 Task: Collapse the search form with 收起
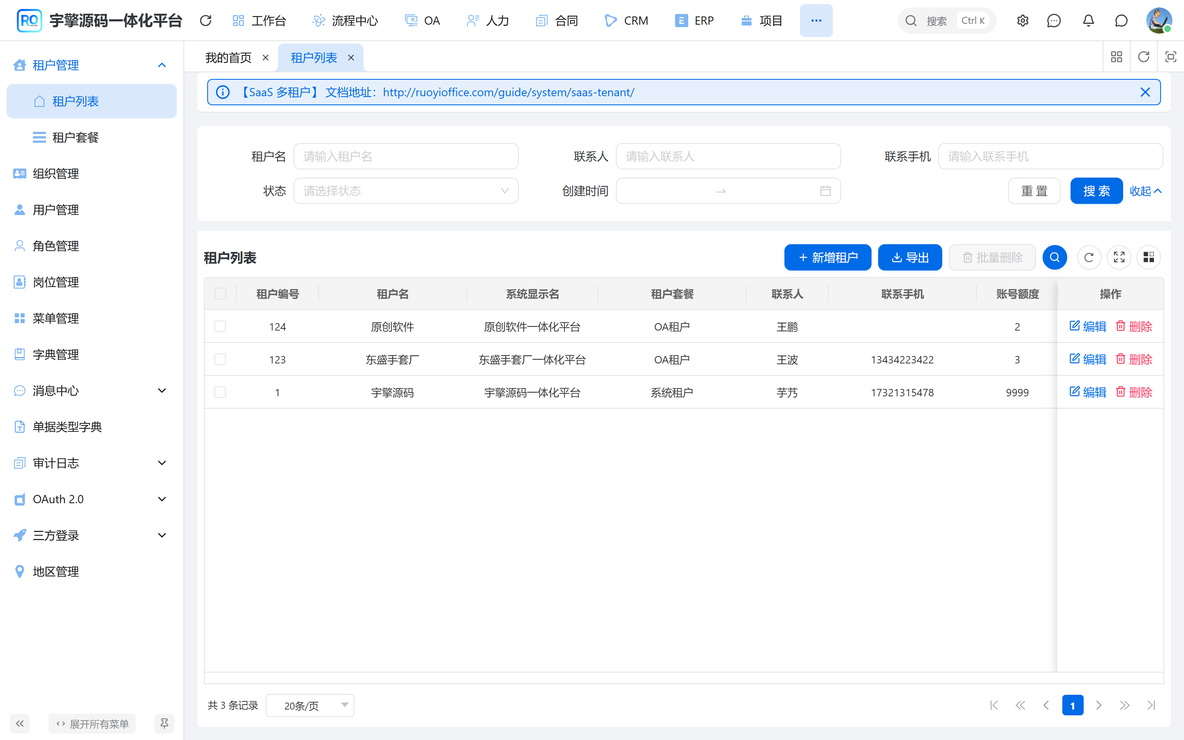pyautogui.click(x=1145, y=191)
